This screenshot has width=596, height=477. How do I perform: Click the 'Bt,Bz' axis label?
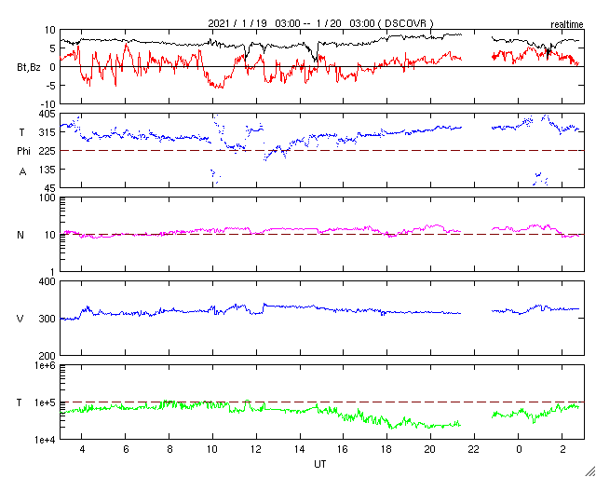[29, 69]
